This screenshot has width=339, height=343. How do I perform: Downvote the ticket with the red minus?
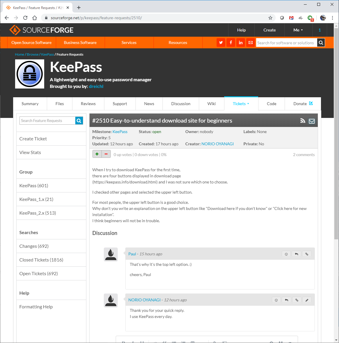coord(106,154)
